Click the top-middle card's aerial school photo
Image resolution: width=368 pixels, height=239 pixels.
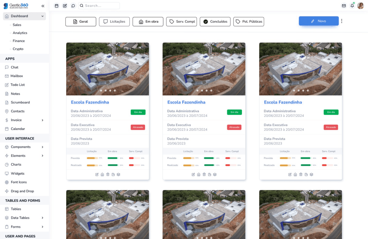[204, 69]
